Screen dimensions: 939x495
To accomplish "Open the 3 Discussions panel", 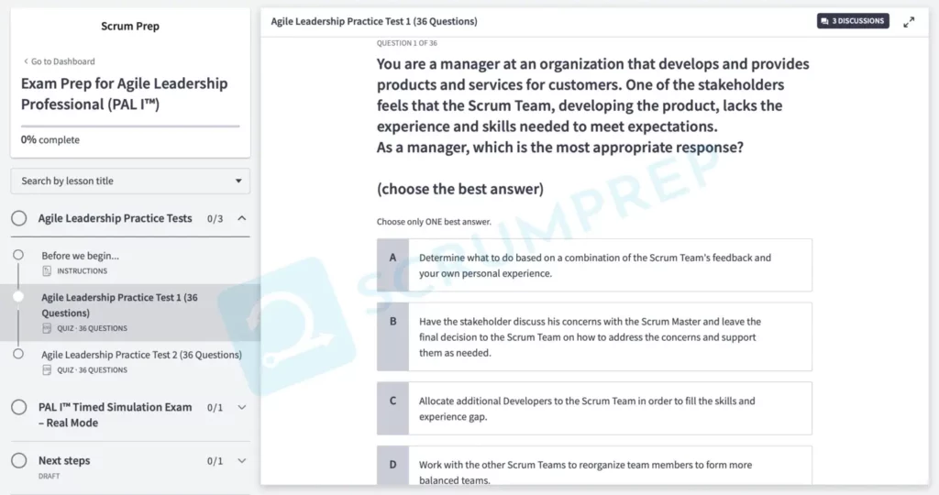I will coord(853,21).
